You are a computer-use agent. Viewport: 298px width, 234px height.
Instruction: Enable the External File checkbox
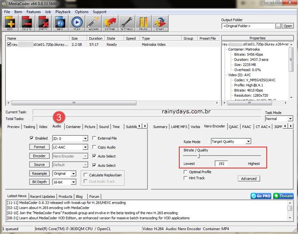click(x=94, y=138)
